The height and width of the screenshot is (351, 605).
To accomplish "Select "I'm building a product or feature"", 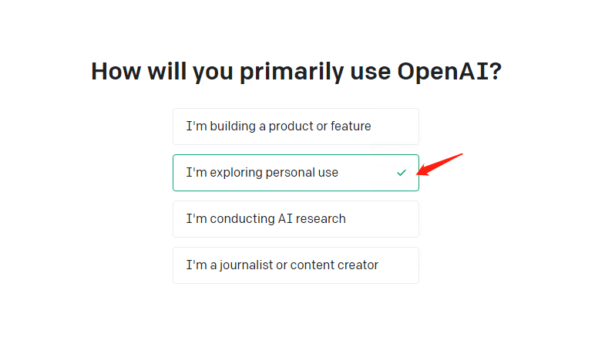I will click(x=295, y=127).
